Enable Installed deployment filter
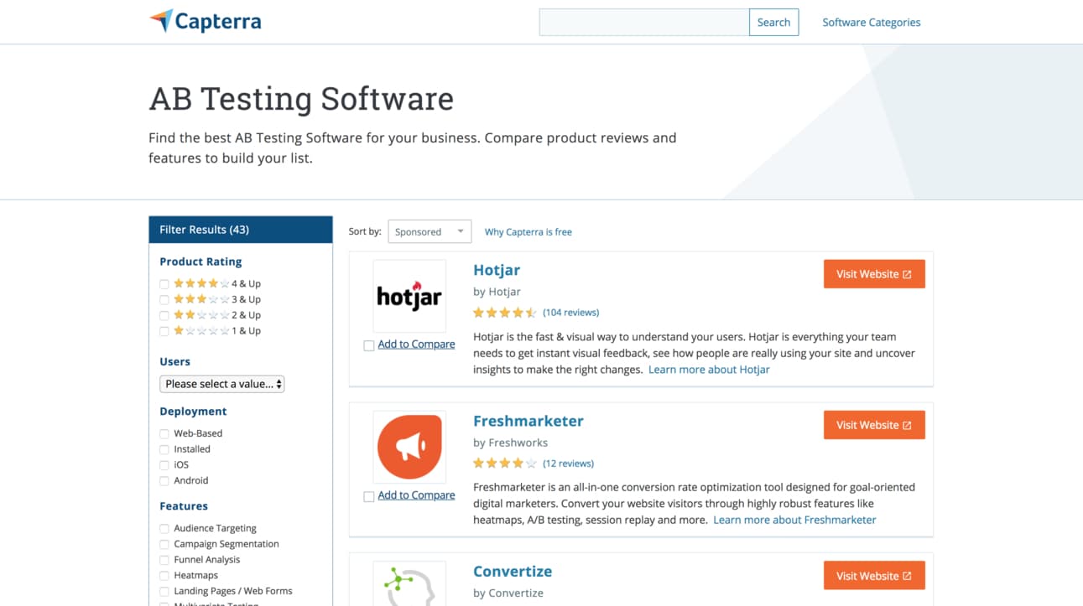Screen dimensions: 1083x606 [x=164, y=450]
